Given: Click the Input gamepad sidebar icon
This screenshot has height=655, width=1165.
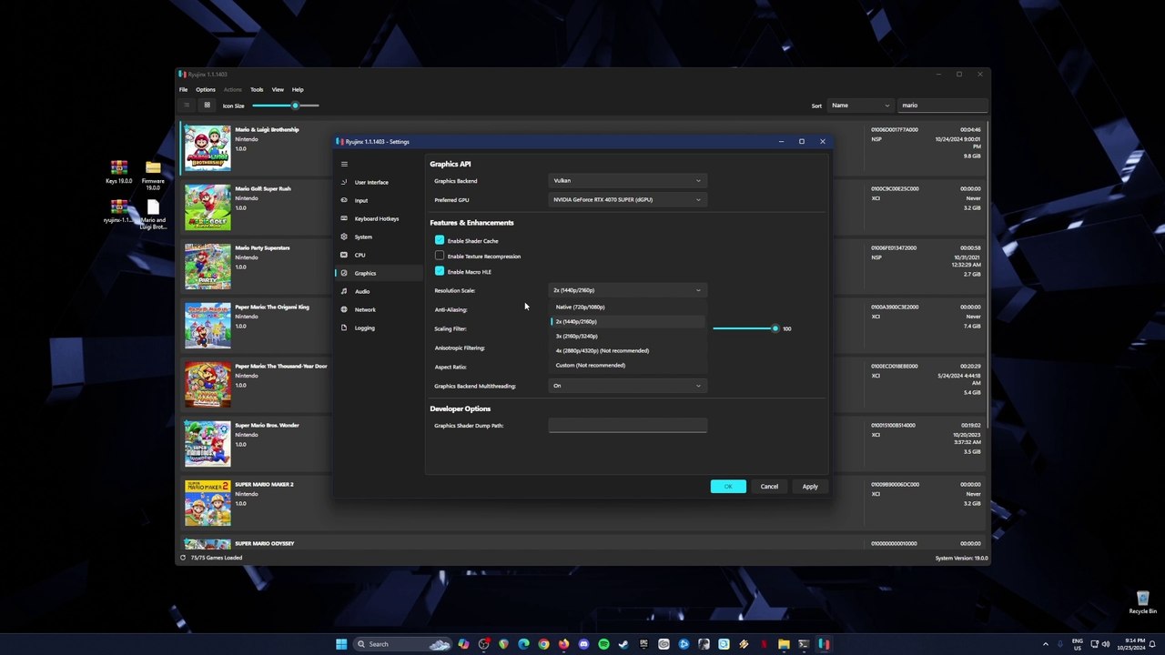Looking at the screenshot, I should click(x=344, y=200).
